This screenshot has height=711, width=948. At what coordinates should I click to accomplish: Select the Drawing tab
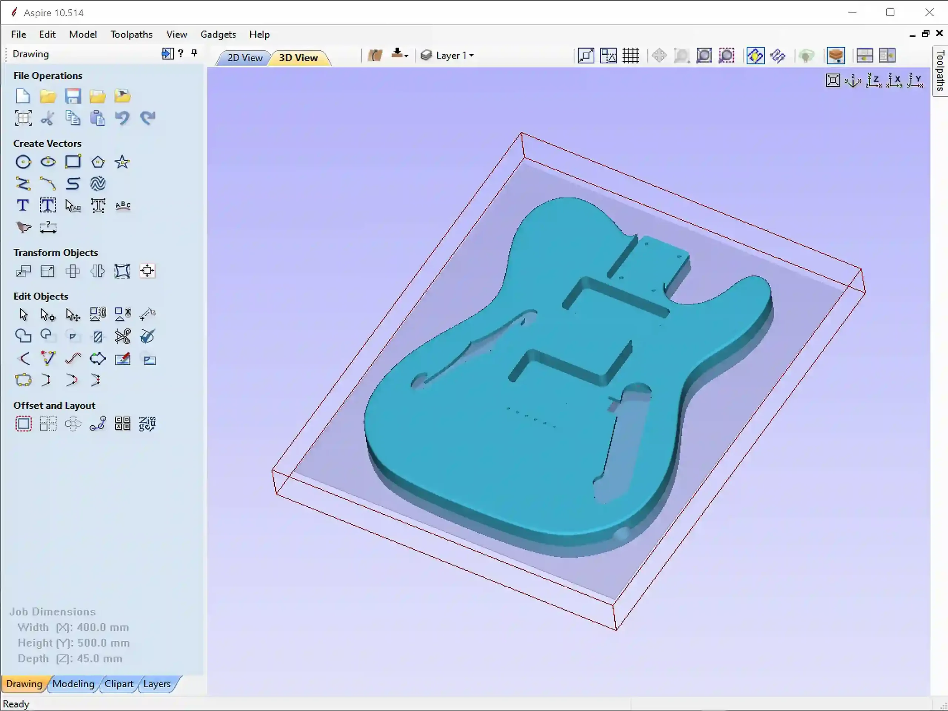[24, 684]
